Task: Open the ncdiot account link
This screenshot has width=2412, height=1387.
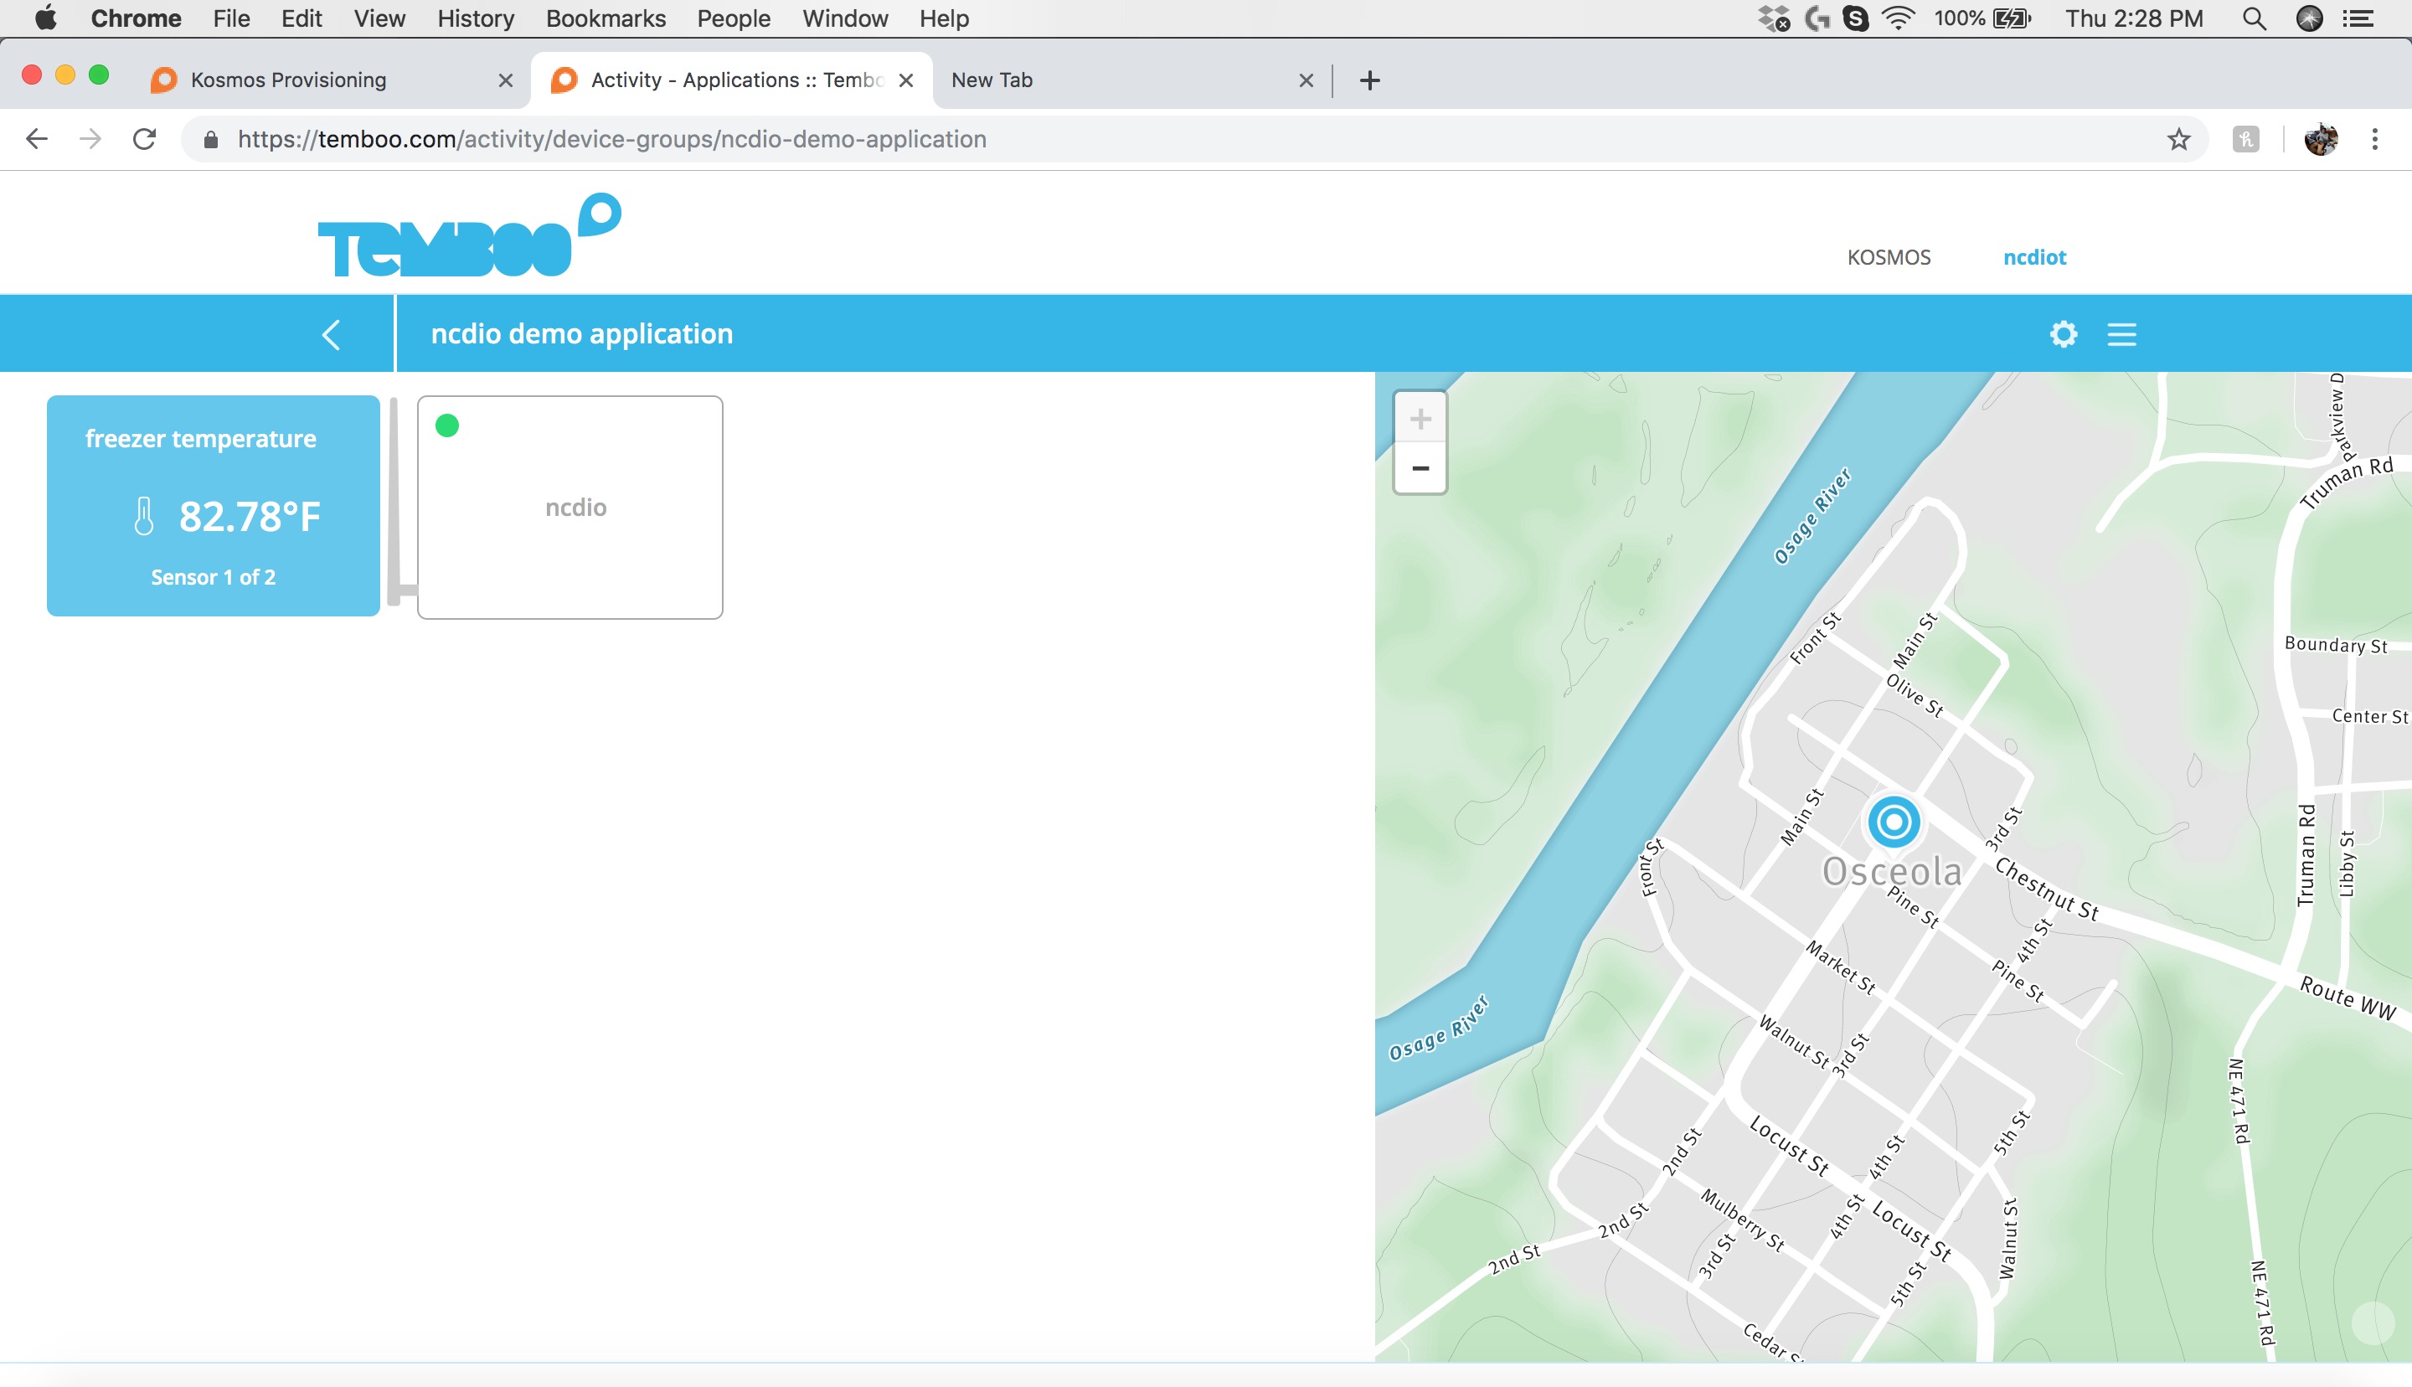Action: [x=2034, y=257]
